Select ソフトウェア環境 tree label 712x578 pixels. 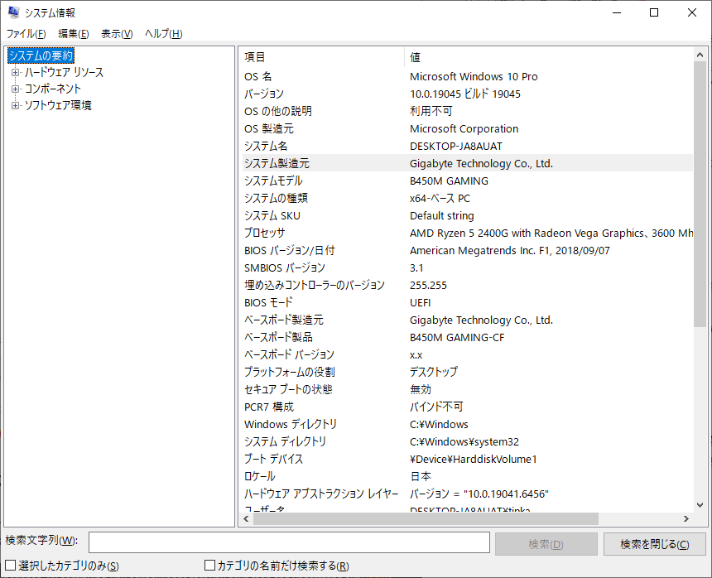[x=58, y=105]
